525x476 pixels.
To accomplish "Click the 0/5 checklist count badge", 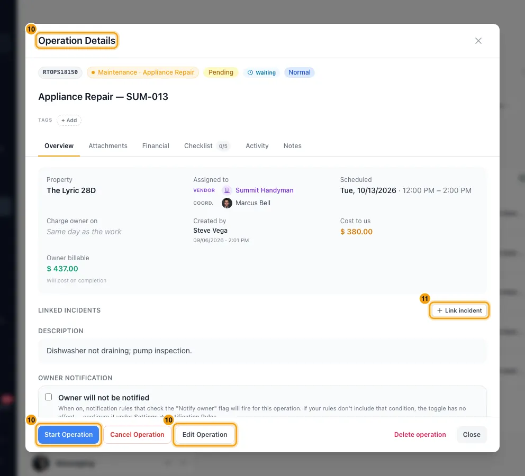I will (x=223, y=146).
